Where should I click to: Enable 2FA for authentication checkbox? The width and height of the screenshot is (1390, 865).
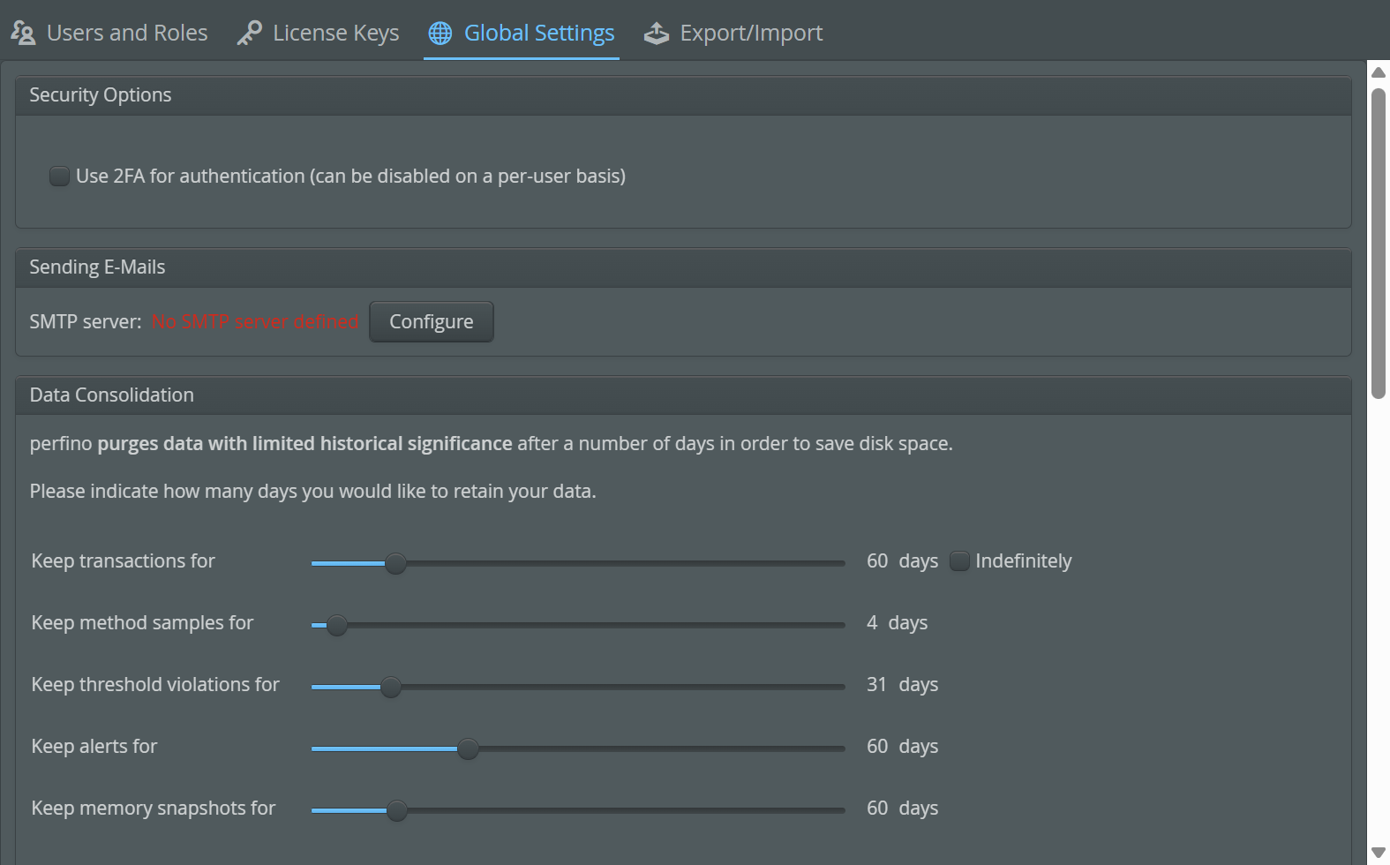(x=59, y=177)
